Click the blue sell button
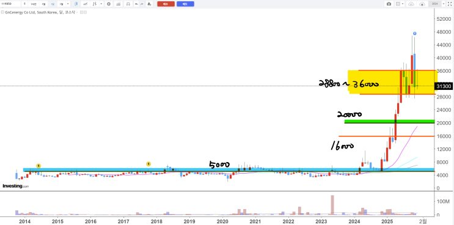This screenshot has width=454, height=225. point(185,4)
